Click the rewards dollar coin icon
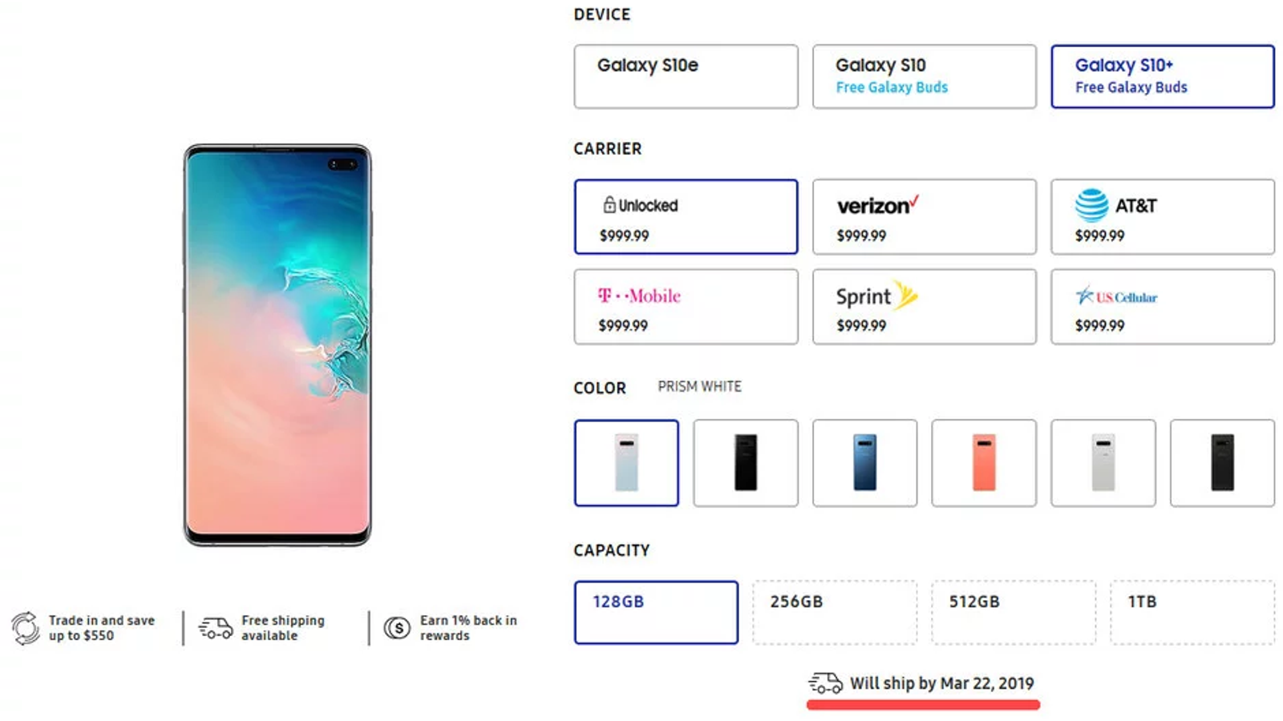The height and width of the screenshot is (721, 1283). click(x=397, y=628)
